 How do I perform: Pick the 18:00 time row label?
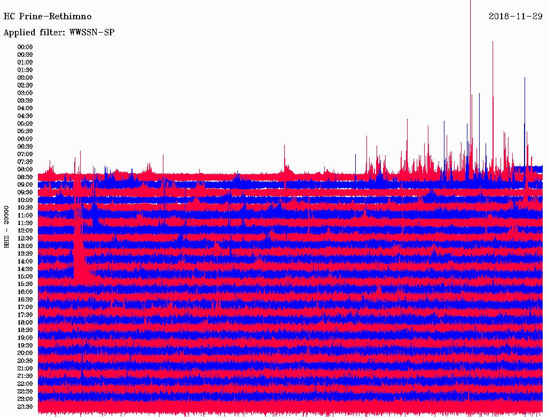pos(25,322)
